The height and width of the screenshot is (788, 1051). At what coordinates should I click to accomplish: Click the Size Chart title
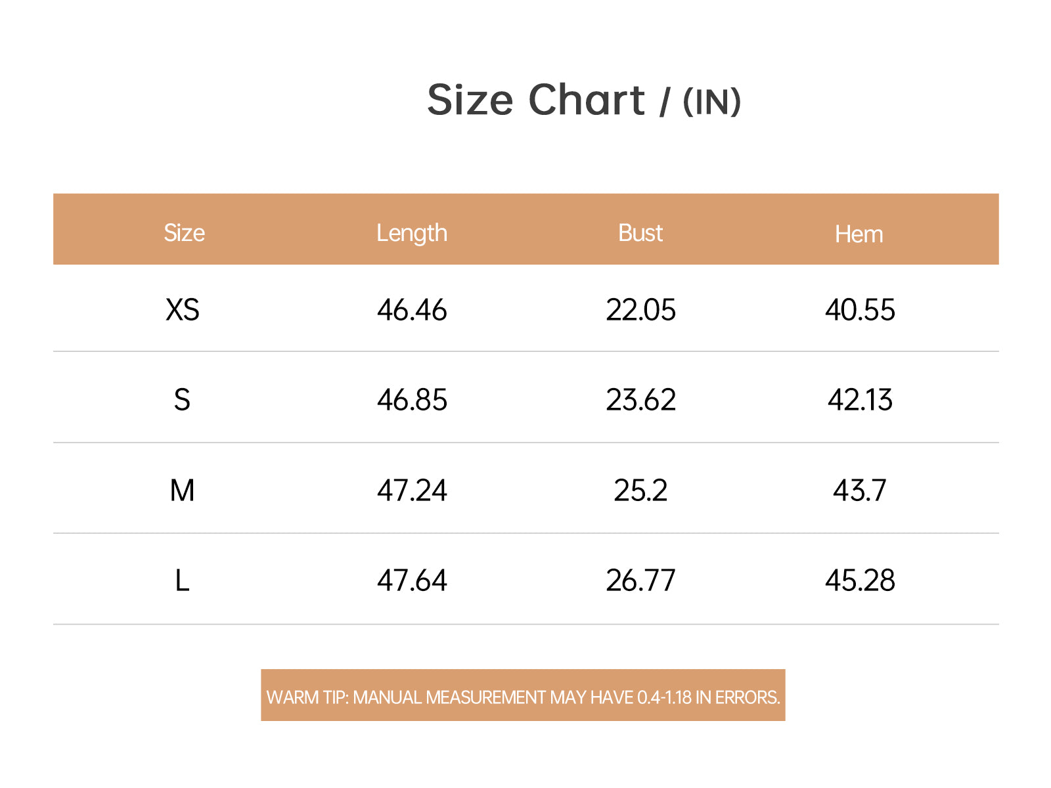584,100
